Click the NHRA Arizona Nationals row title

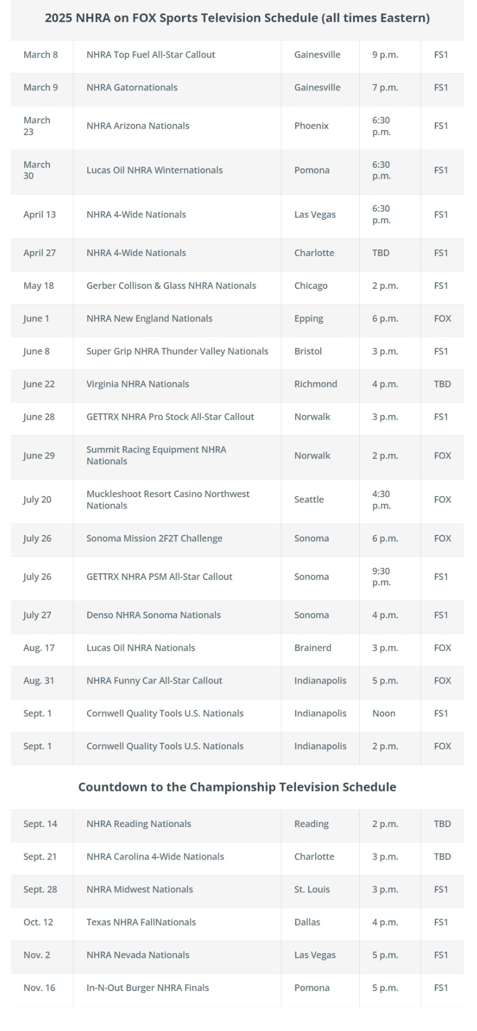(138, 126)
